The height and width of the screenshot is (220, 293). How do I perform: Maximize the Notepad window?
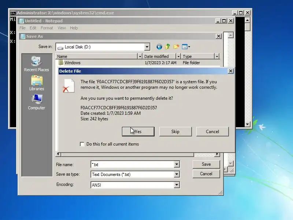(224, 21)
